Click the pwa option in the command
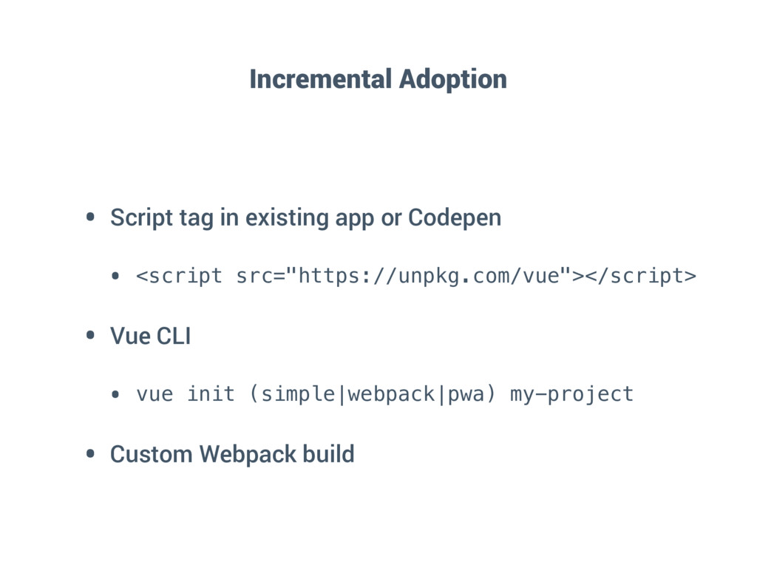This screenshot has width=757, height=568. coord(466,395)
